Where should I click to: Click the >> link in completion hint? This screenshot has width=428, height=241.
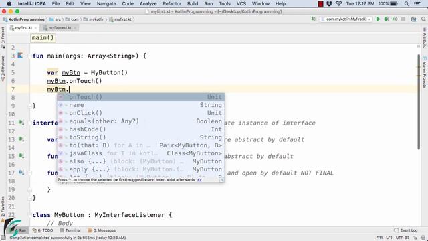199,180
